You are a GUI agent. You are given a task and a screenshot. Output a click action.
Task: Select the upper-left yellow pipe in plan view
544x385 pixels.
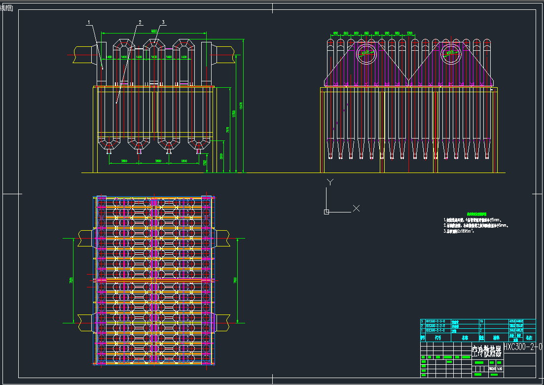pyautogui.click(x=85, y=238)
